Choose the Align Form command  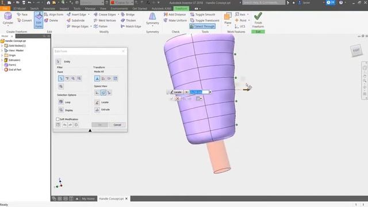tap(53, 14)
